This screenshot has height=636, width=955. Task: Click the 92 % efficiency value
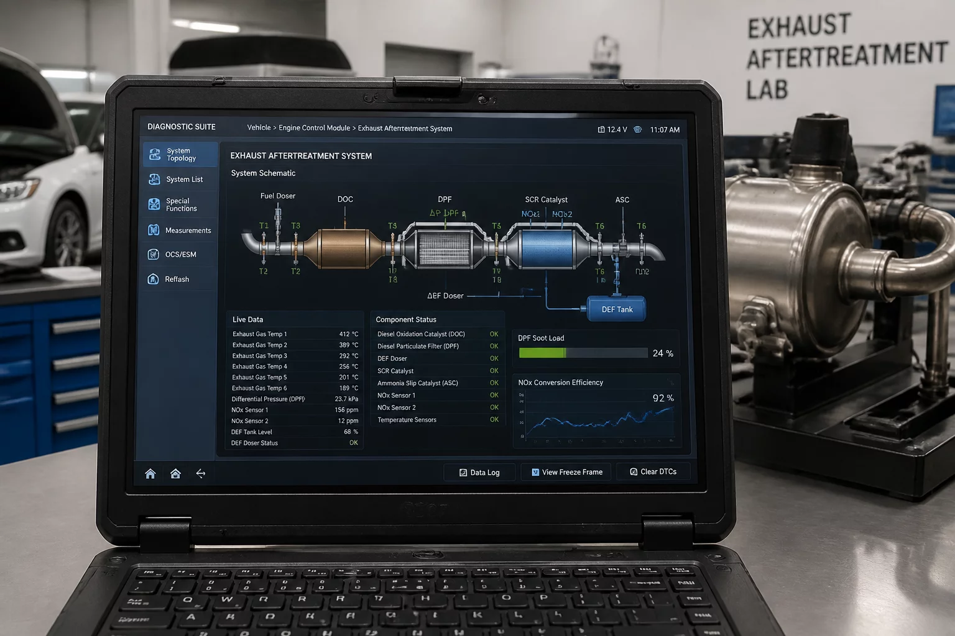(663, 398)
